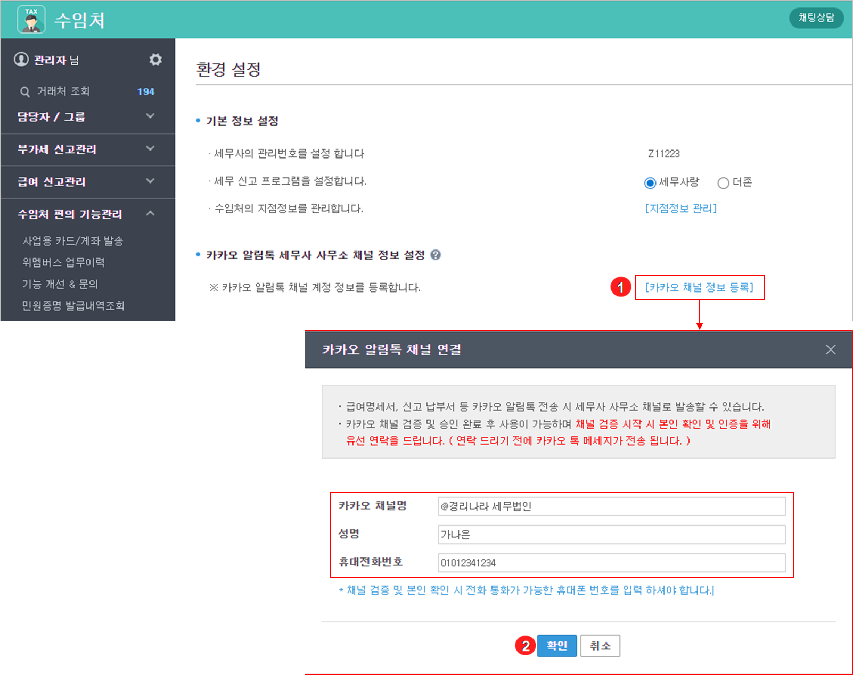Viewport: 853px width, 675px height.
Task: Click the 관리자 님 user name
Action: point(56,60)
